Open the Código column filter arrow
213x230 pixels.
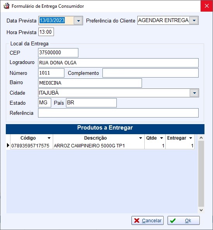49,138
